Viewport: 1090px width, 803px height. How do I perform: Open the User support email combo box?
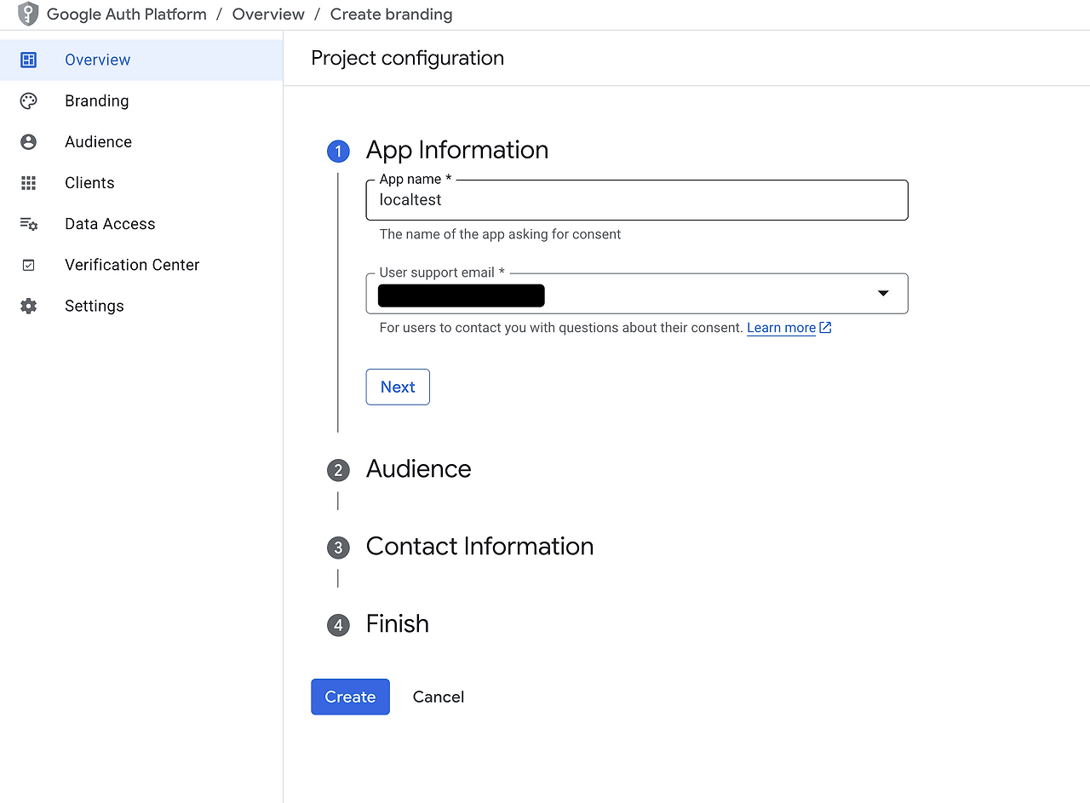pos(637,294)
